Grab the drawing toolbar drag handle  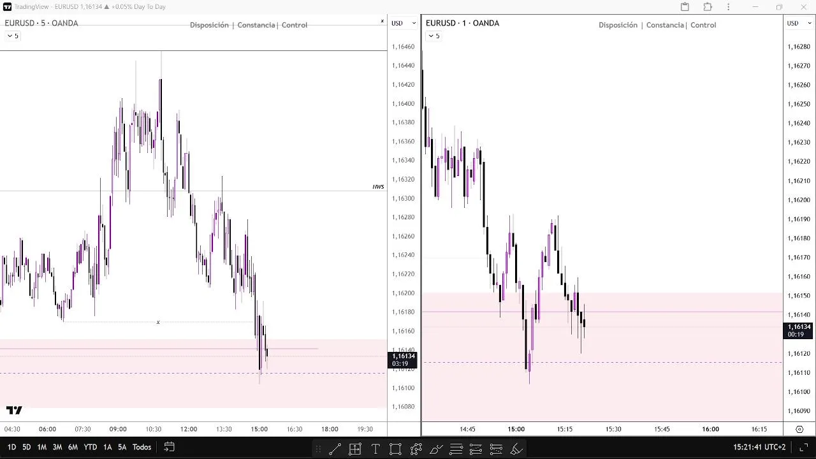click(x=317, y=449)
